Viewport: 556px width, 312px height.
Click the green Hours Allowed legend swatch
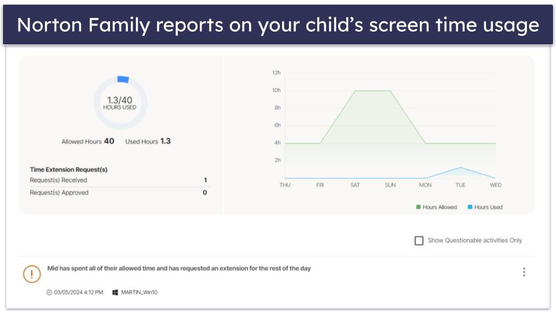click(418, 207)
